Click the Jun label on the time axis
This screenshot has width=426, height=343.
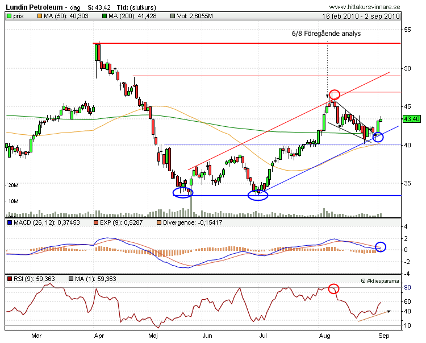207,336
